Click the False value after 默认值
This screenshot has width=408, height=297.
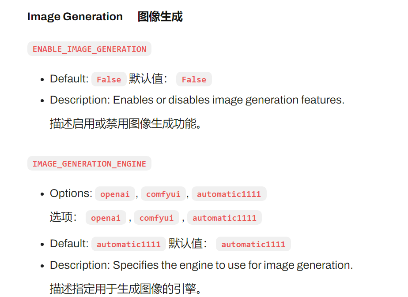point(194,79)
